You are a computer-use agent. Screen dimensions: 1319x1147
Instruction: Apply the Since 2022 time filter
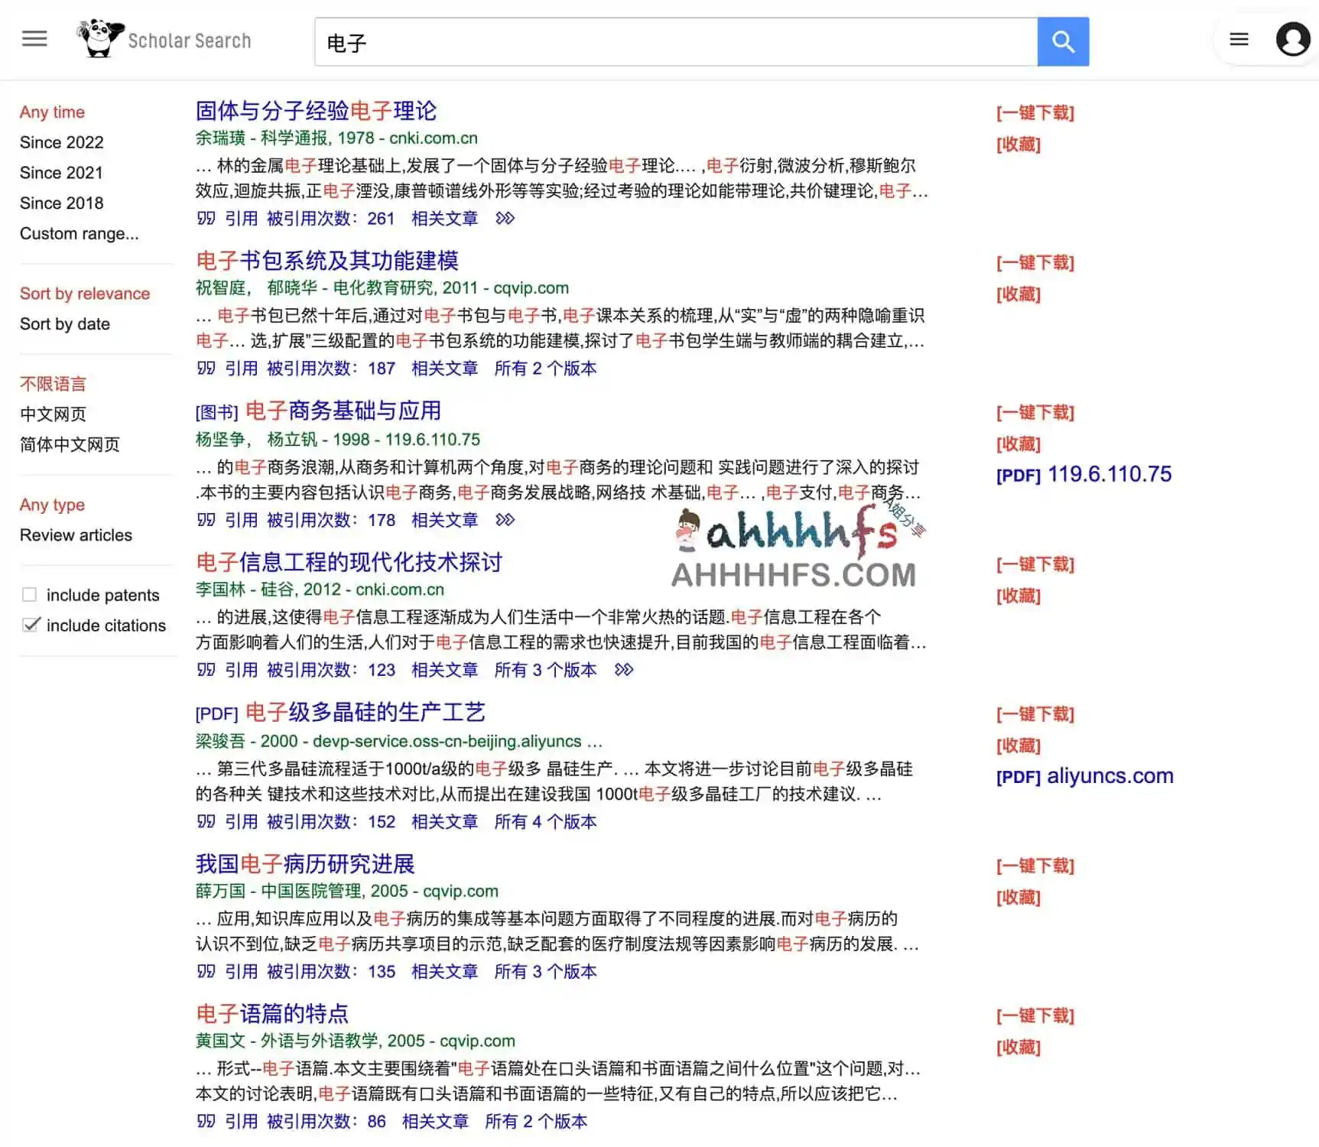[x=62, y=142]
